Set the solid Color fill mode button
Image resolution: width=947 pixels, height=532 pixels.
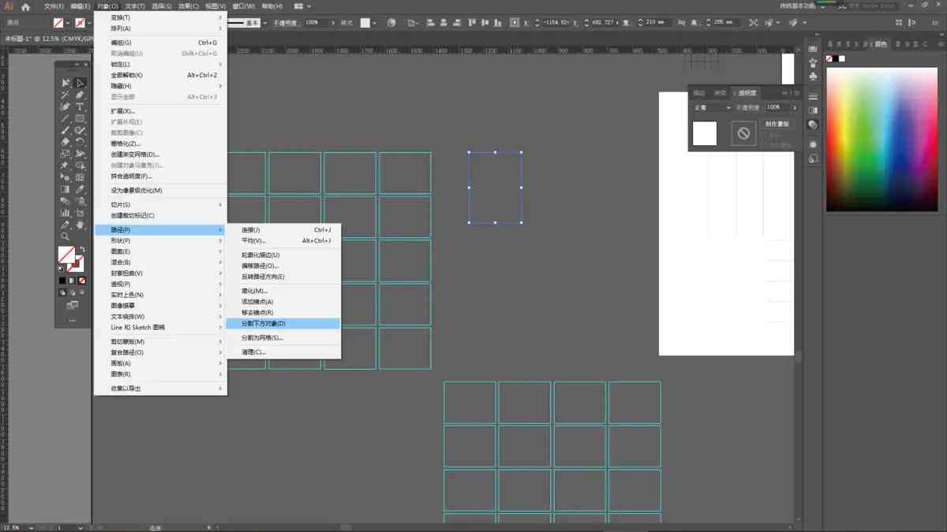tap(62, 281)
